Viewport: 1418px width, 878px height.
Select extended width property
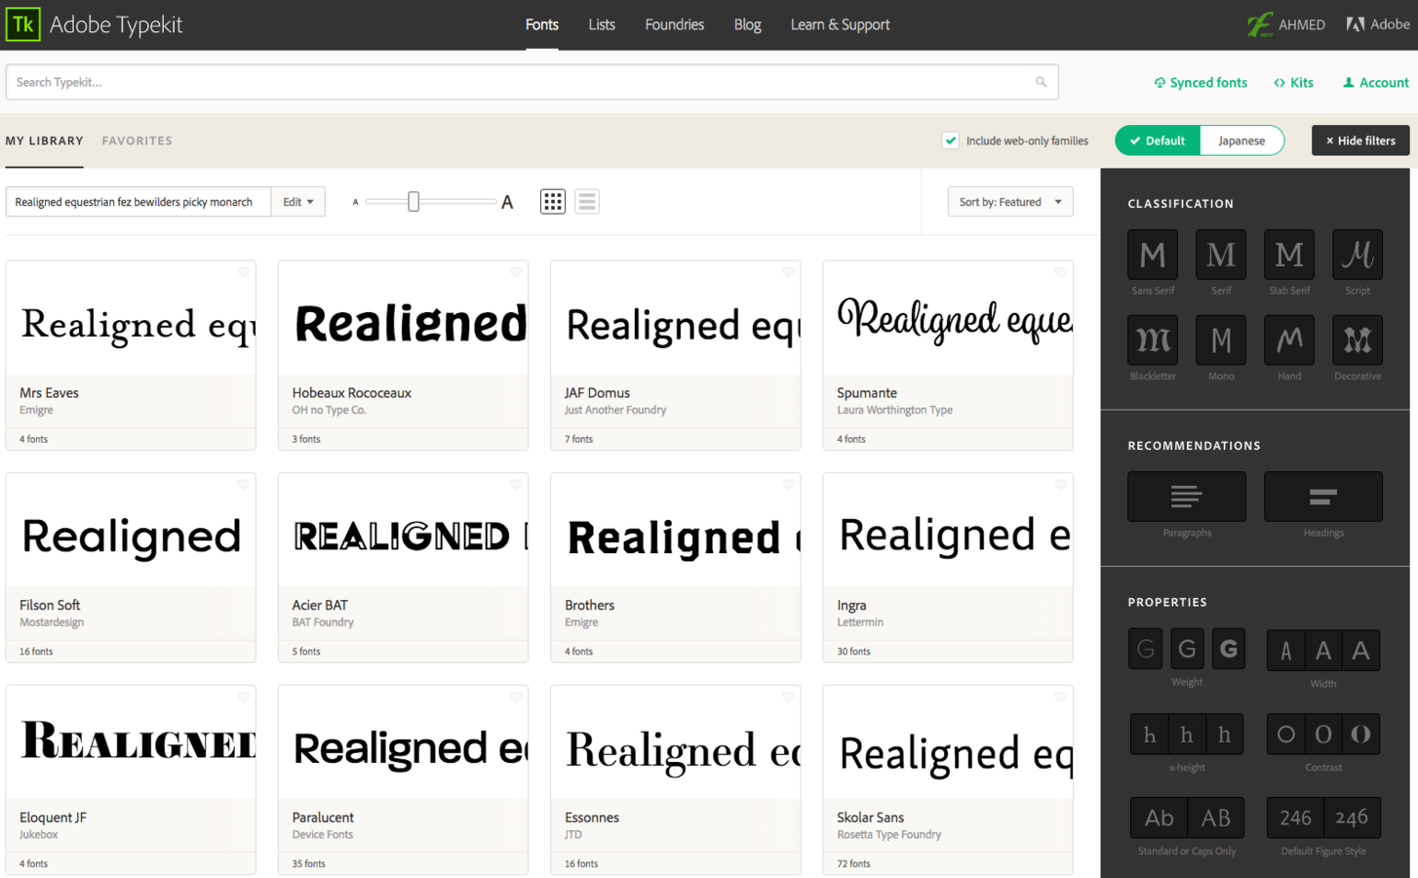[1361, 651]
